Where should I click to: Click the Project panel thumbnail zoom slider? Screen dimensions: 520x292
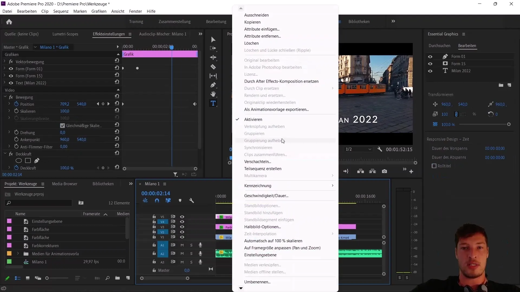pyautogui.click(x=47, y=278)
